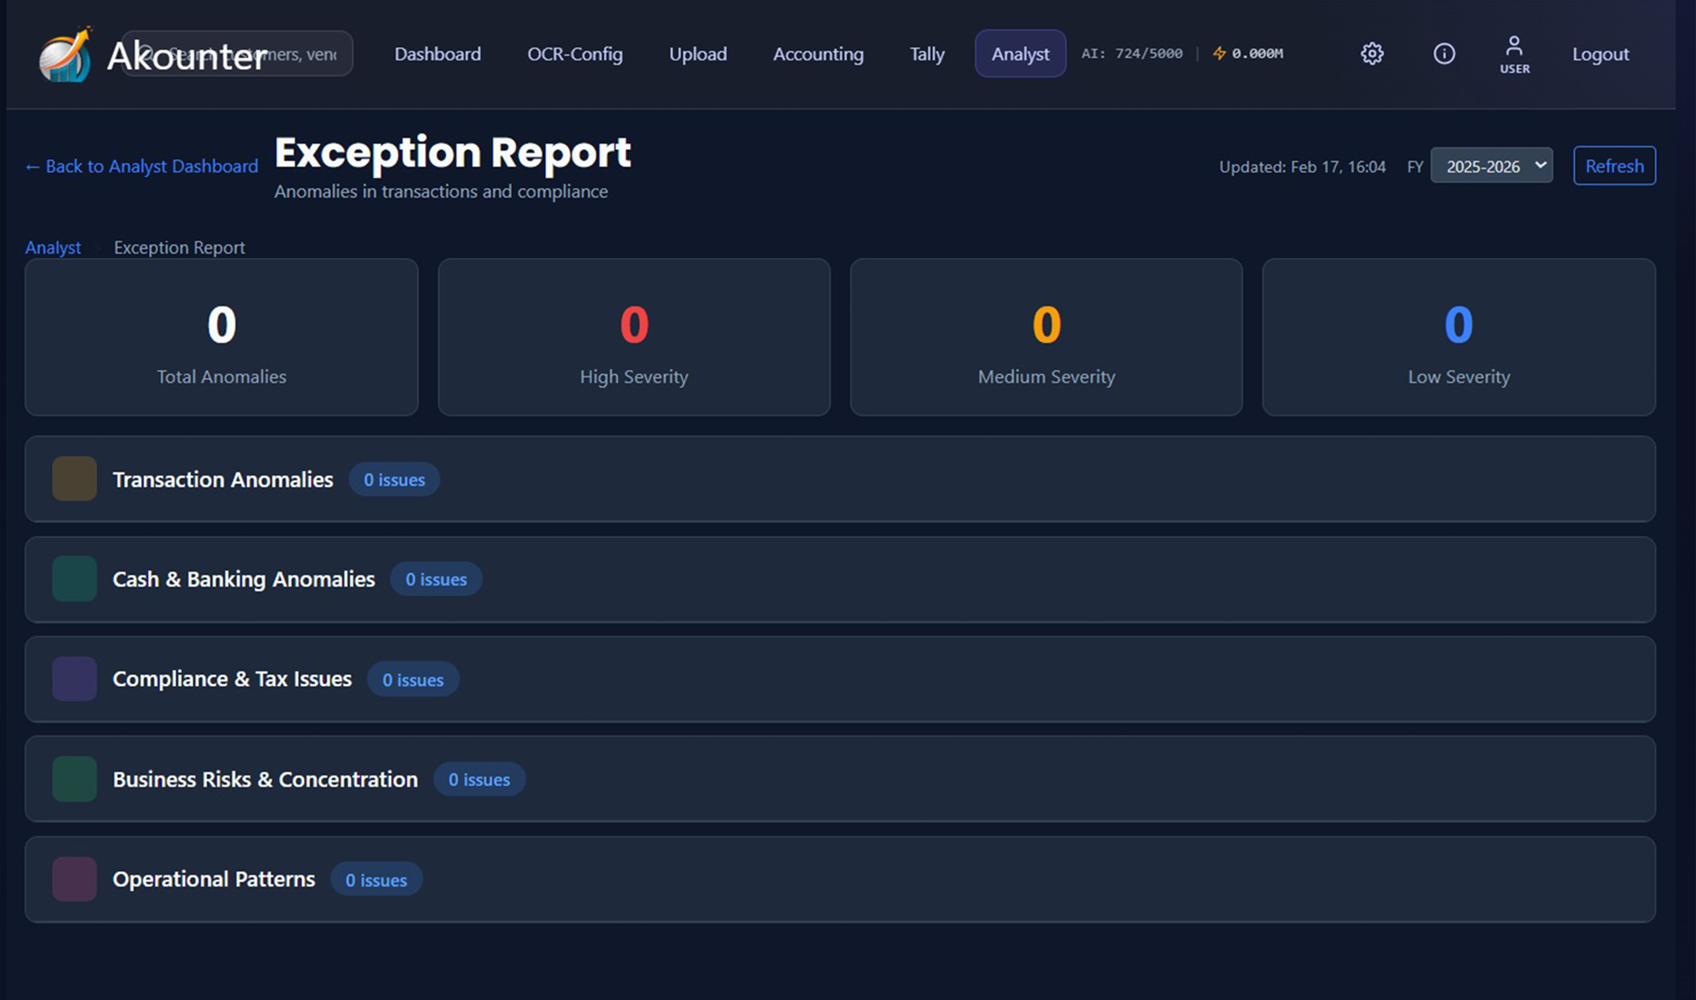Click the info icon in the header
The width and height of the screenshot is (1696, 1000).
coord(1444,54)
